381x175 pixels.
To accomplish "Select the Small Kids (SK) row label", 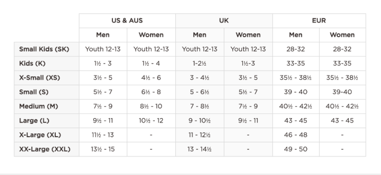I will click(44, 49).
